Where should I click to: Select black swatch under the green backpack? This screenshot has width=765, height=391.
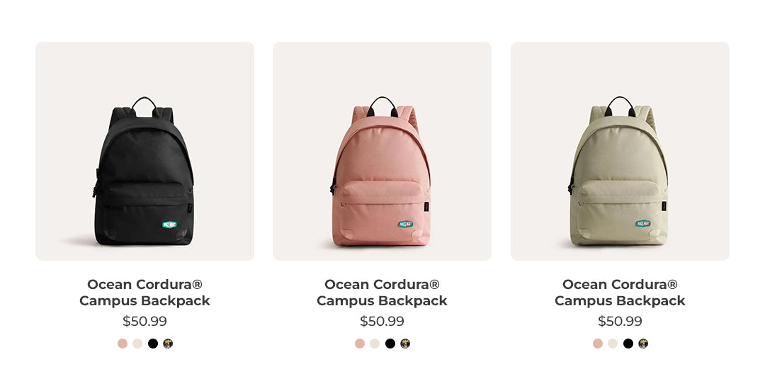click(628, 344)
